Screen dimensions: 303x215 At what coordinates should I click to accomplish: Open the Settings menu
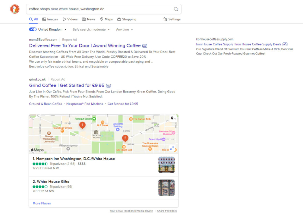pyautogui.click(x=172, y=19)
